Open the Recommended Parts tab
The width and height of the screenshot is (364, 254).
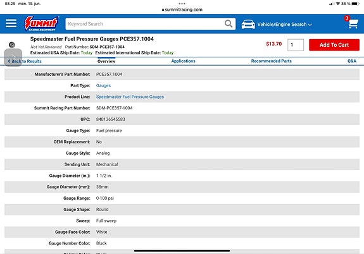click(271, 61)
